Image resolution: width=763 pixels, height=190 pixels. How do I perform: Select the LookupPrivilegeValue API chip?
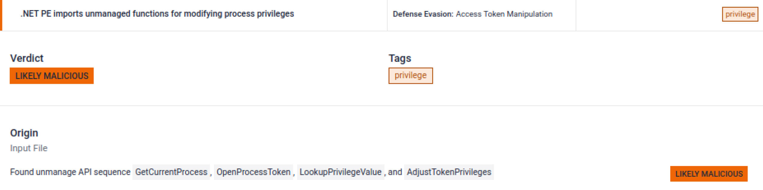340,172
